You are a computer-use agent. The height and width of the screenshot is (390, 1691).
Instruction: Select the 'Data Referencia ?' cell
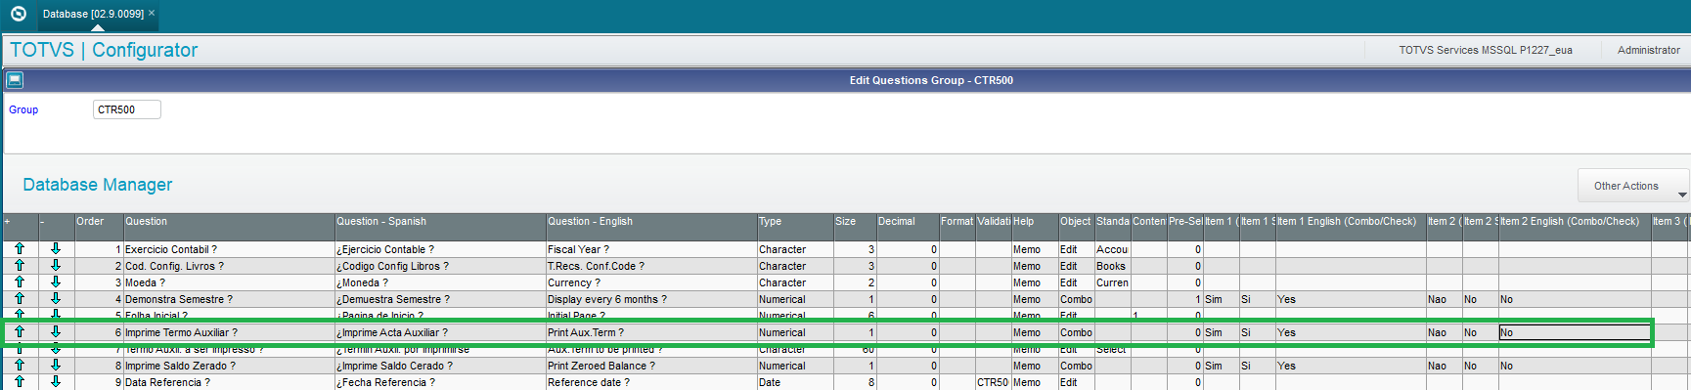(x=229, y=382)
